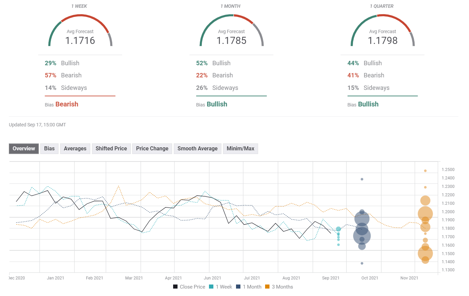This screenshot has height=296, width=469.
Task: Show the Smooth Average chart
Action: 197,149
